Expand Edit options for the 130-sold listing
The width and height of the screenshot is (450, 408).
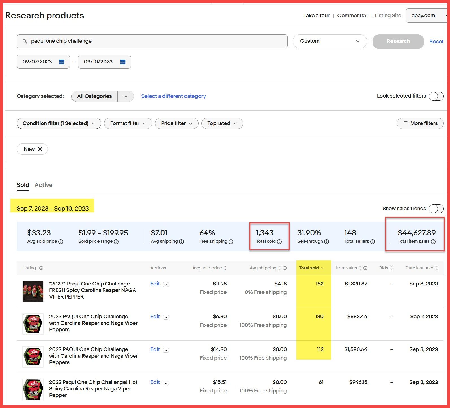tap(166, 317)
